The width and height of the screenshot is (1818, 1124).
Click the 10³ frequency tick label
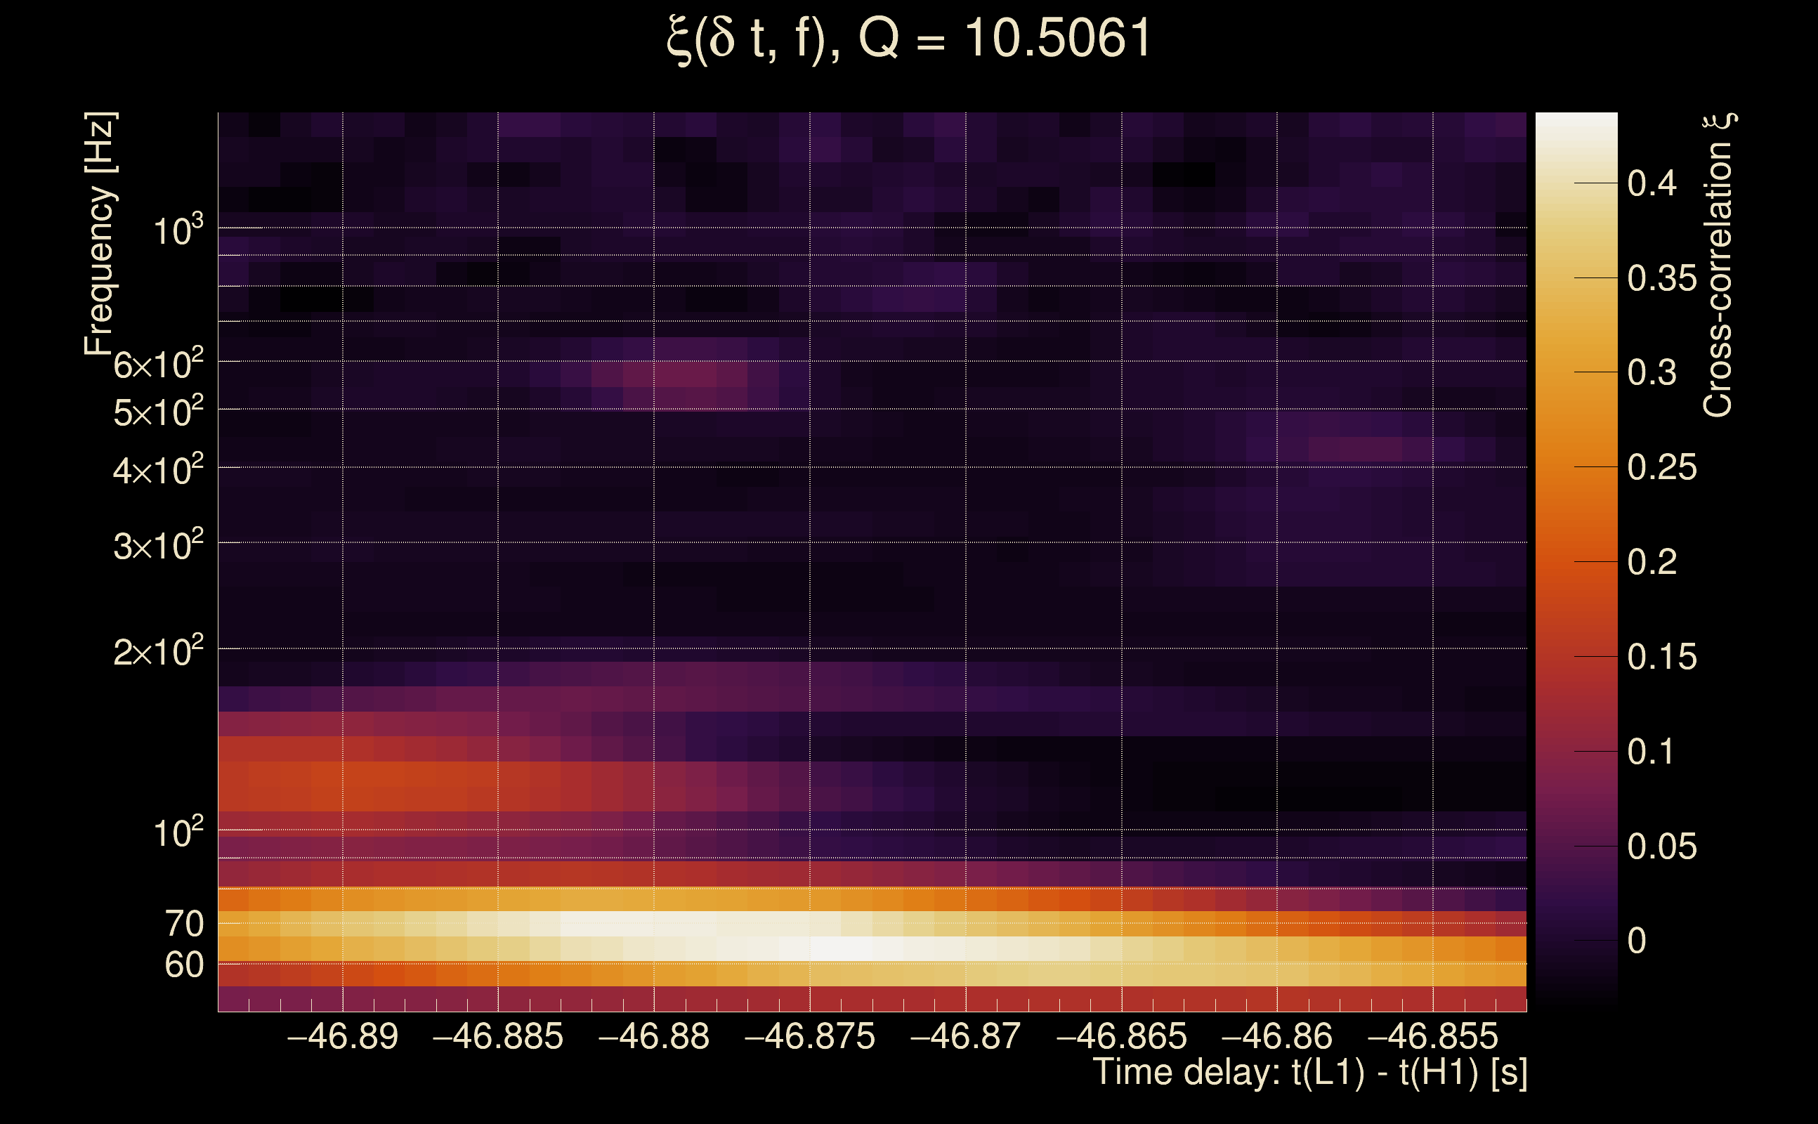[x=178, y=230]
